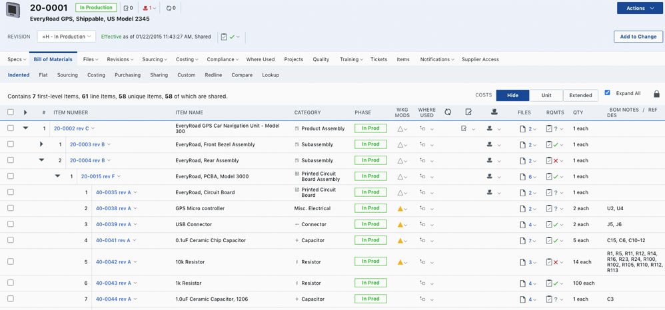Tick the checkbox for row 40-0038 GPS Micro controller
The image size is (665, 310).
point(11,208)
